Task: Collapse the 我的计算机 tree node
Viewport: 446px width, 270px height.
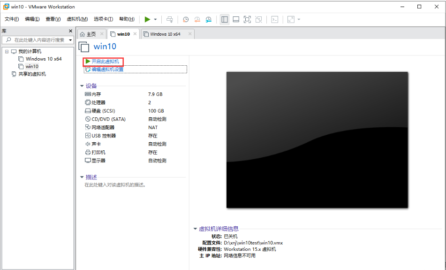Action: click(x=7, y=52)
